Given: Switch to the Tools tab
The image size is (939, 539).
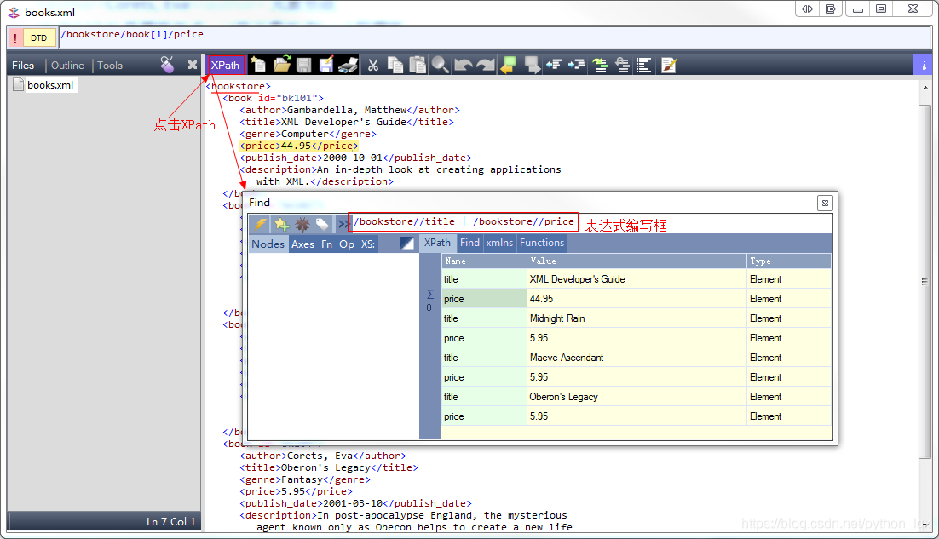Looking at the screenshot, I should [x=110, y=66].
